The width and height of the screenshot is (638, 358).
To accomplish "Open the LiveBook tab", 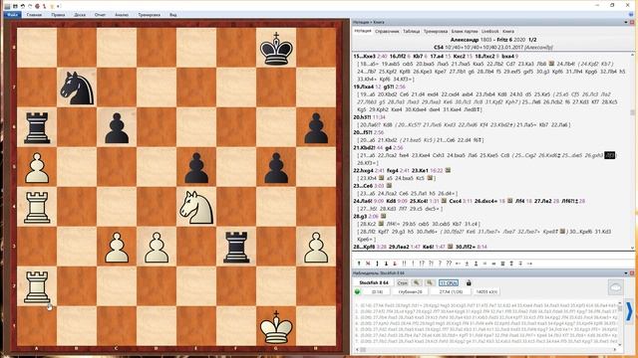I will pyautogui.click(x=489, y=31).
